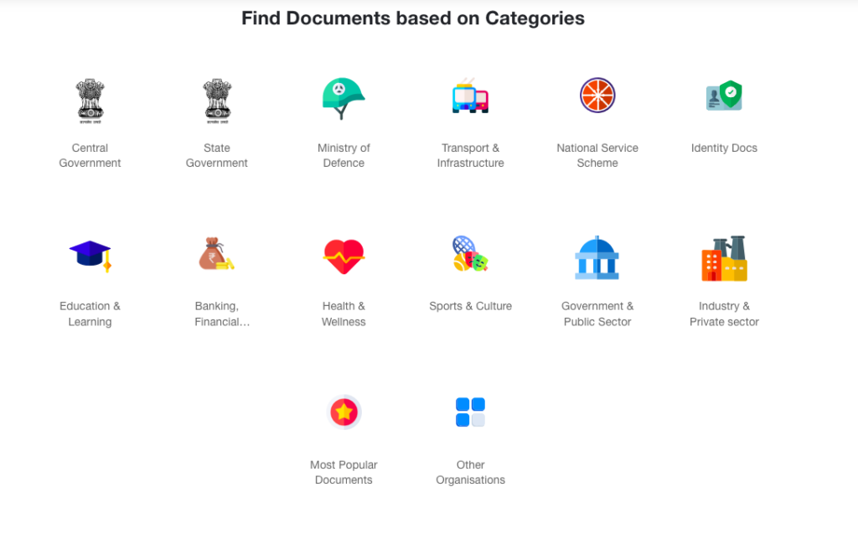The image size is (858, 539).
Task: Open the Banking money bag icon
Action: pyautogui.click(x=216, y=254)
